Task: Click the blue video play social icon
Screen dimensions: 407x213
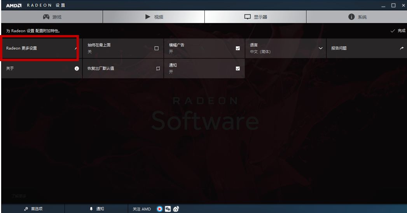Action: 160,209
